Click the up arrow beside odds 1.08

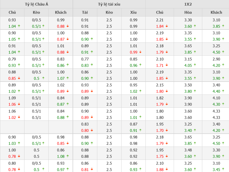pos(68,156)
